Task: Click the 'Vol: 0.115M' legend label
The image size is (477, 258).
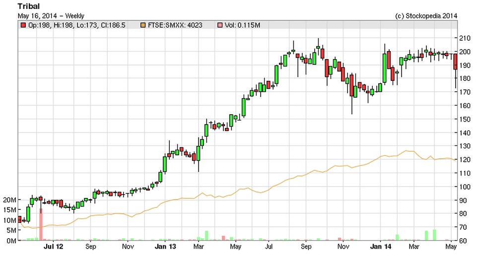Action: [x=242, y=25]
